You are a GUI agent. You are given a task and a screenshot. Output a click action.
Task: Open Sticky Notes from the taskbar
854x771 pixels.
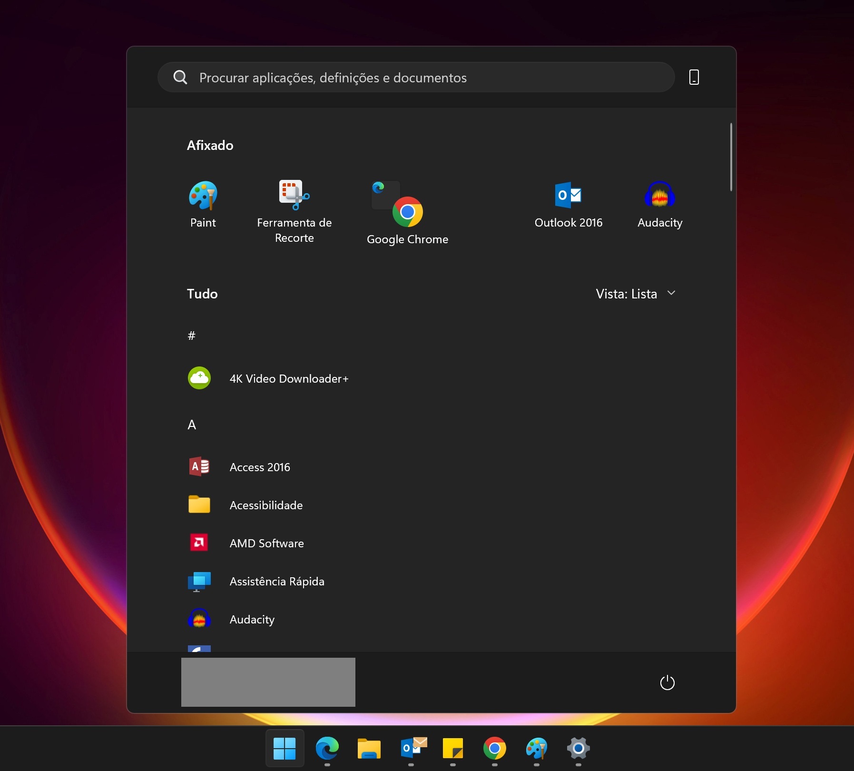[452, 749]
